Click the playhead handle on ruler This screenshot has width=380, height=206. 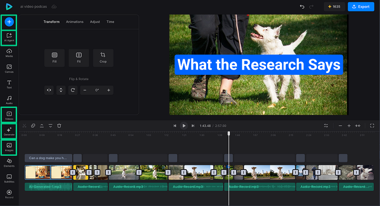coord(228,134)
